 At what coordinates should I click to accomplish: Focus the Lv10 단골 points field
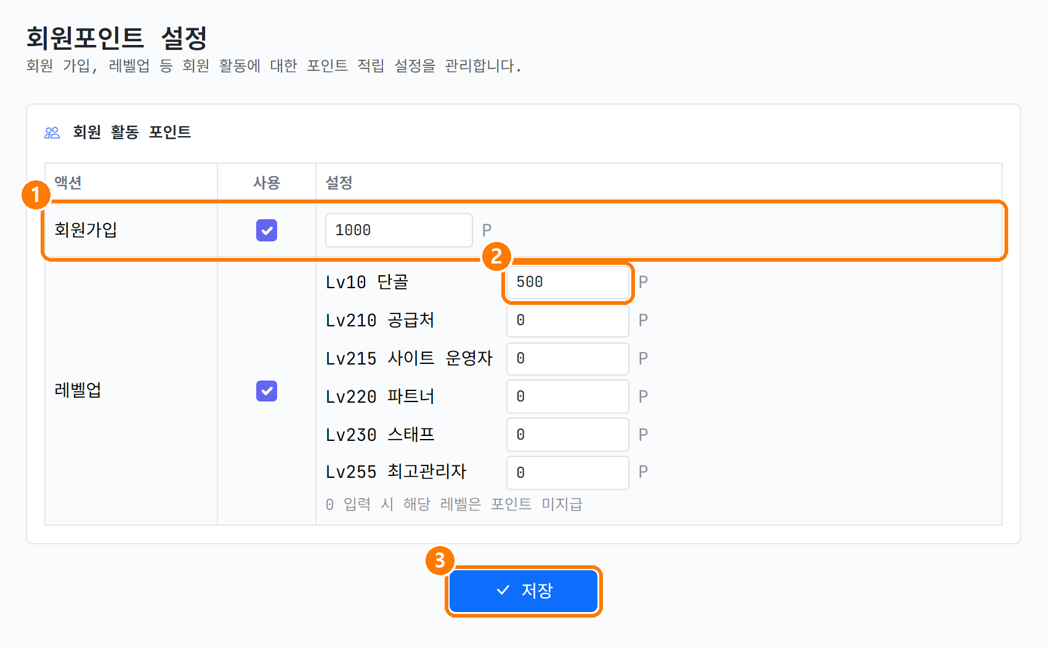568,282
